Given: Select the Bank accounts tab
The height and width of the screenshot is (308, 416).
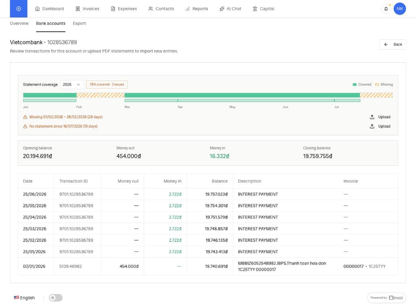Looking at the screenshot, I should click(x=51, y=23).
